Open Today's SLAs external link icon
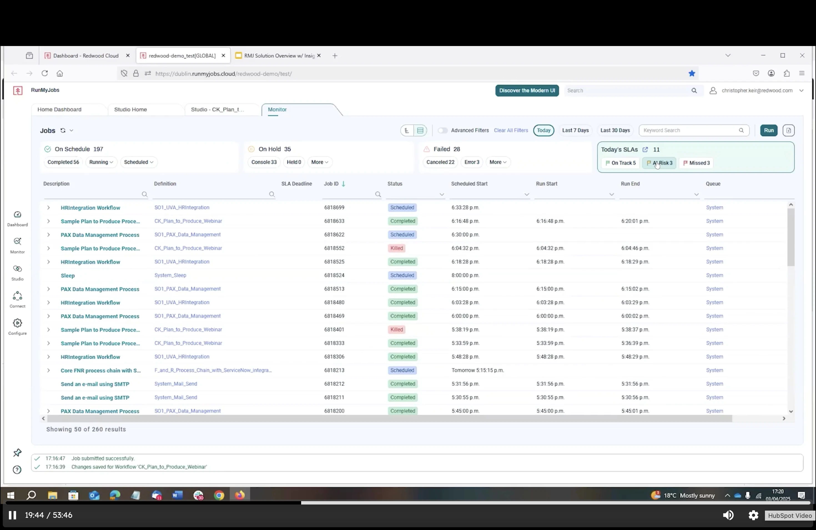This screenshot has height=530, width=816. [x=645, y=150]
